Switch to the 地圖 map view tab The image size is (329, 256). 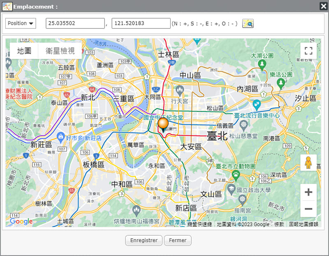tap(24, 51)
